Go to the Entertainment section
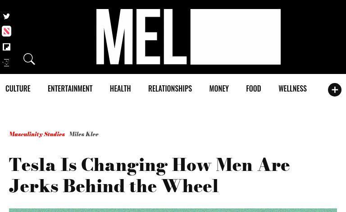 70,89
